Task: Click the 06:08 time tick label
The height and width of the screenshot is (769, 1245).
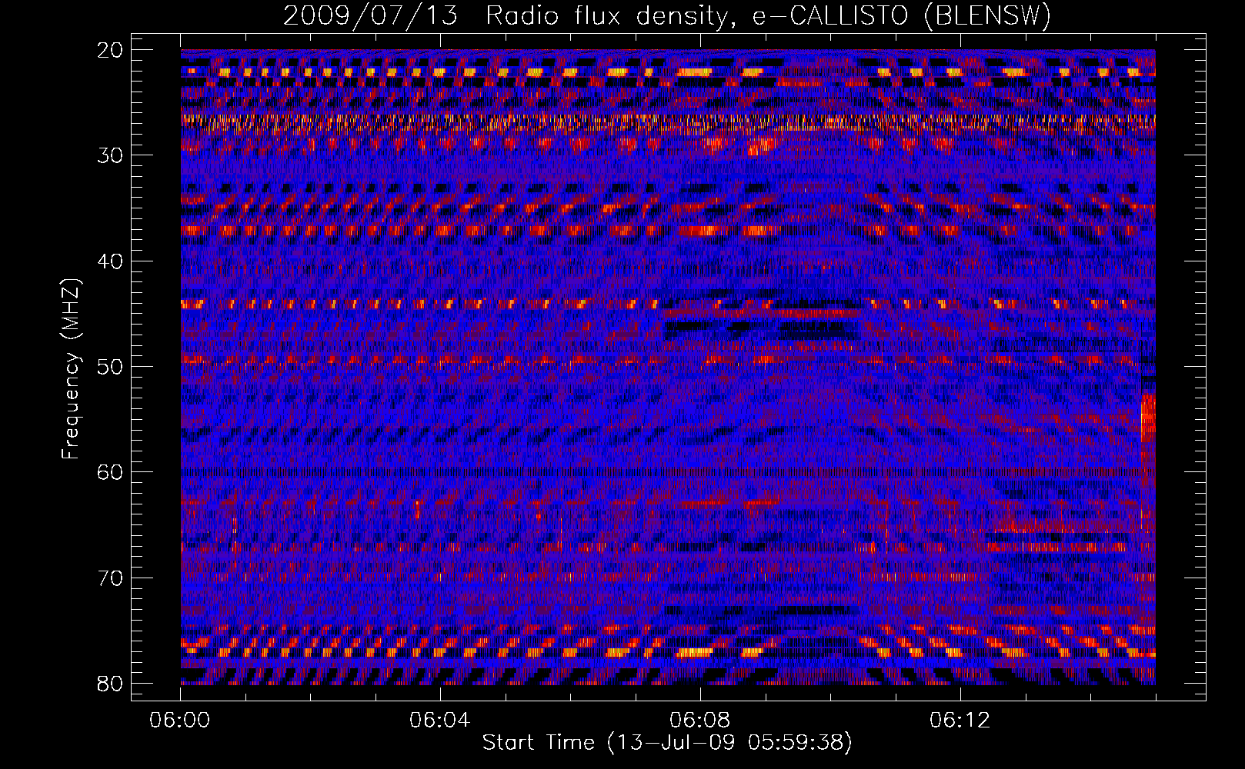Action: point(700,721)
